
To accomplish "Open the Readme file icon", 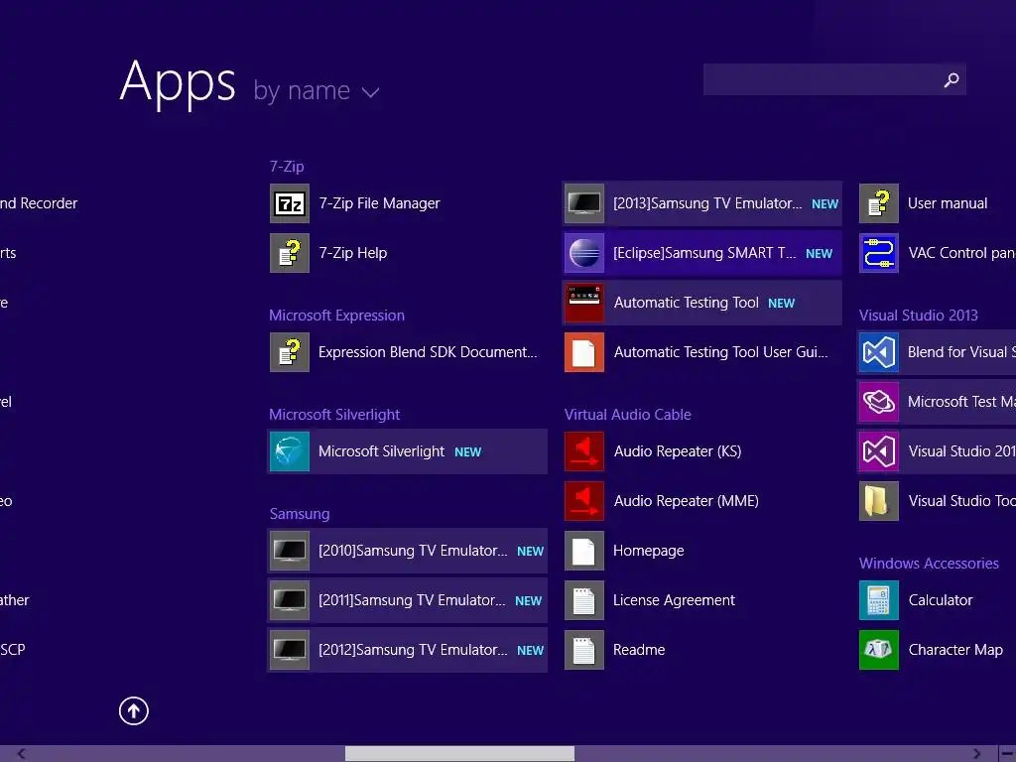I will [x=583, y=650].
